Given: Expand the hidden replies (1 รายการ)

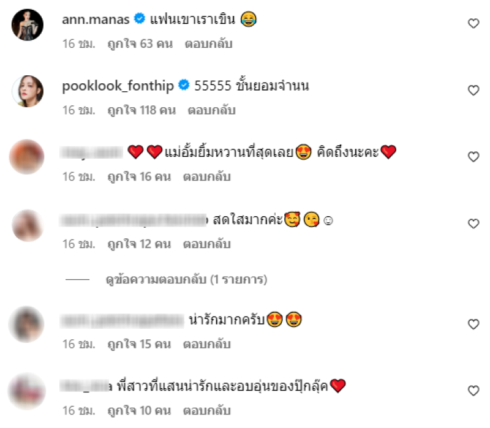Looking at the screenshot, I should tap(186, 280).
